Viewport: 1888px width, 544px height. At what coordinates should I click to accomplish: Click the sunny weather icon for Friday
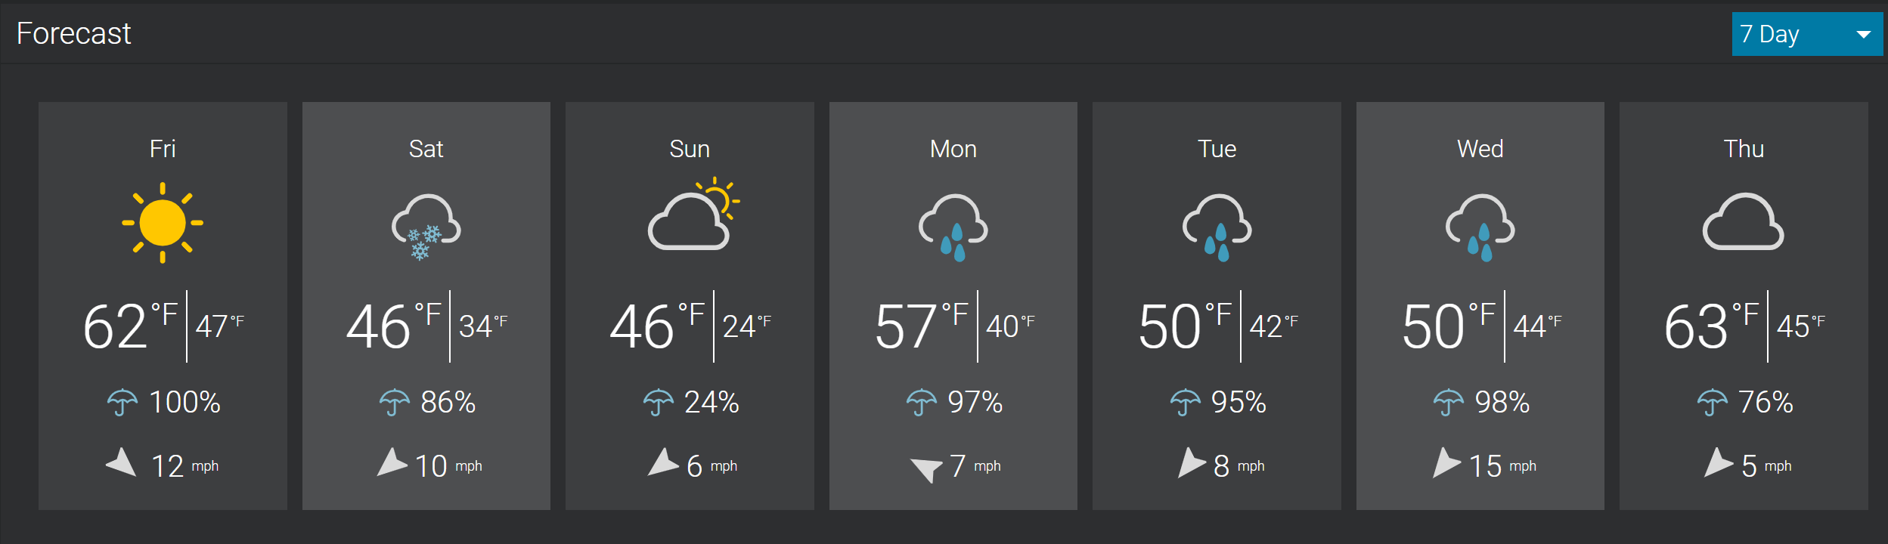[x=163, y=223]
